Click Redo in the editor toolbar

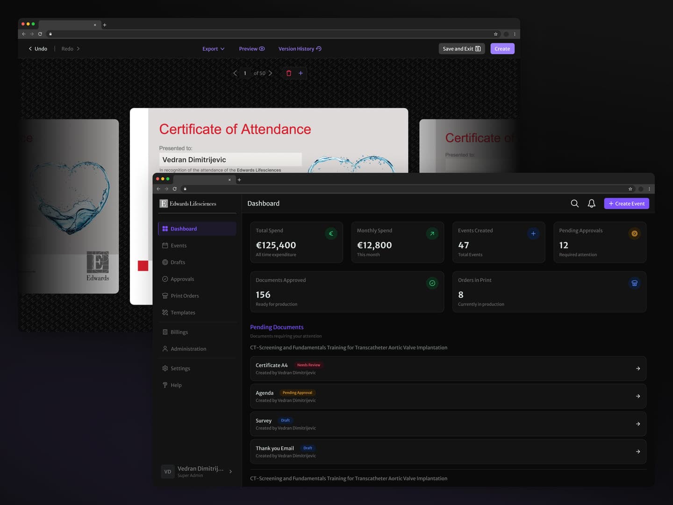tap(71, 49)
